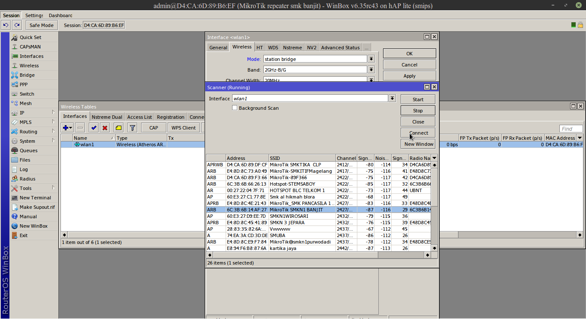Expand the Band dropdown set to 2GHz-B/G
This screenshot has height=319, width=586.
[x=371, y=69]
